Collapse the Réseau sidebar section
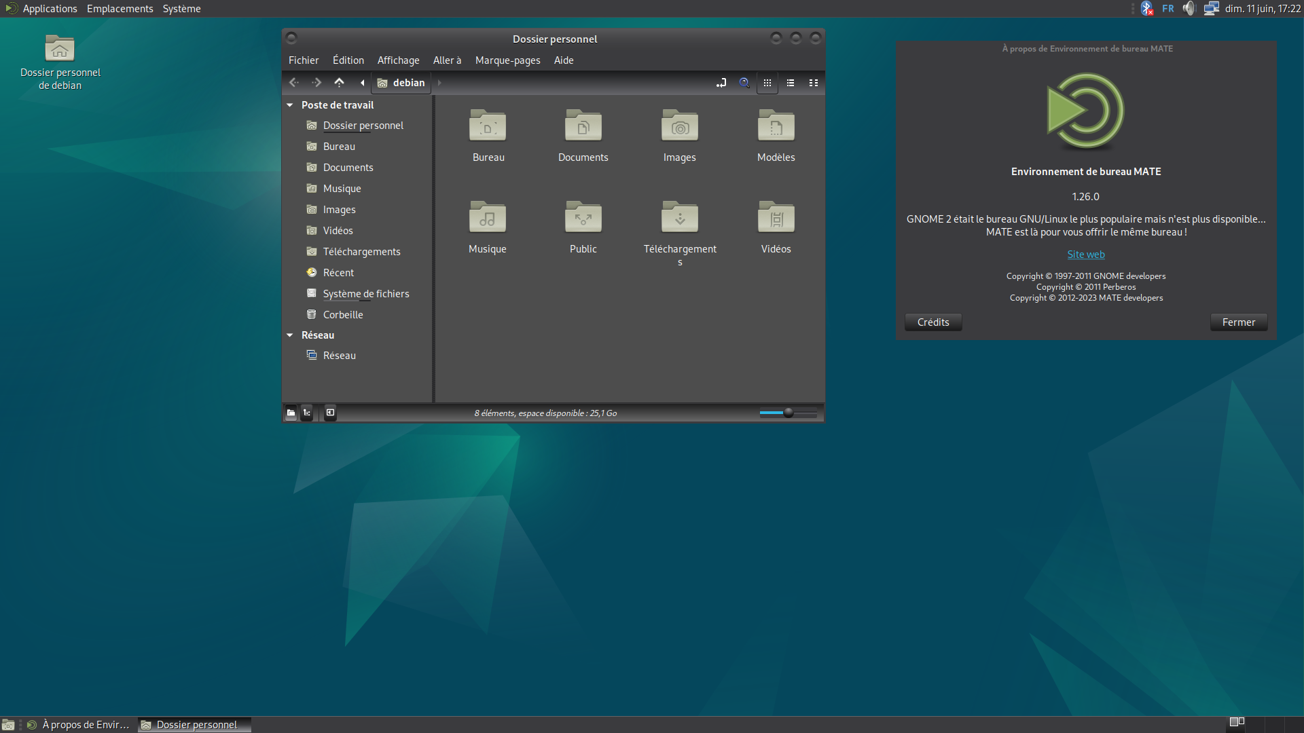Viewport: 1304px width, 733px height. click(290, 335)
